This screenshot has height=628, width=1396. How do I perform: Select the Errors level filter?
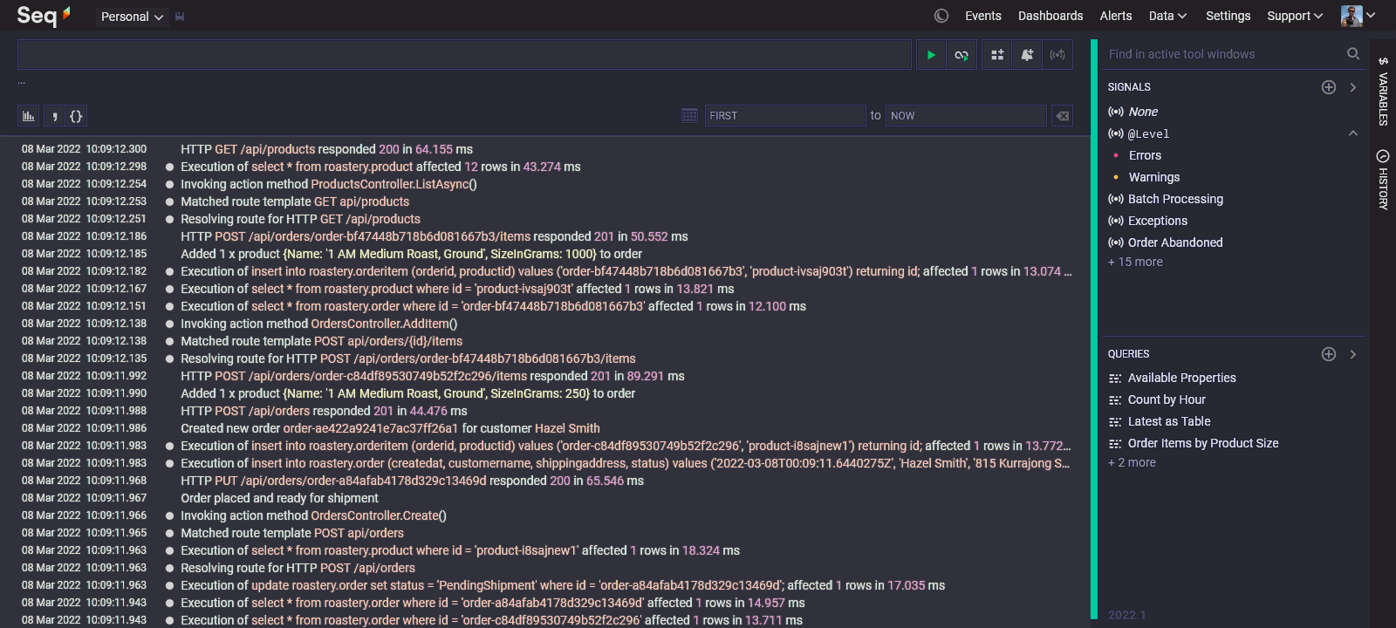point(1145,155)
